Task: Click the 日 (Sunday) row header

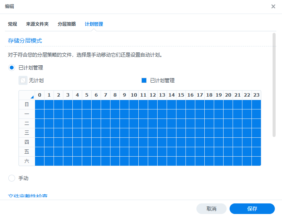Action: point(27,105)
